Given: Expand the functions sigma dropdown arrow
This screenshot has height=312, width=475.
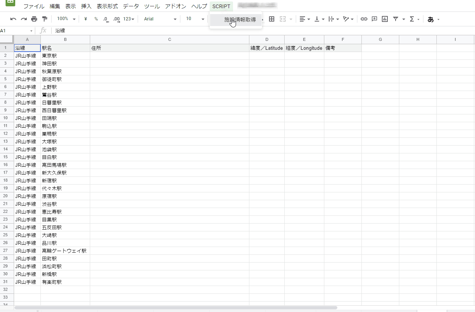Looking at the screenshot, I should click(x=419, y=19).
